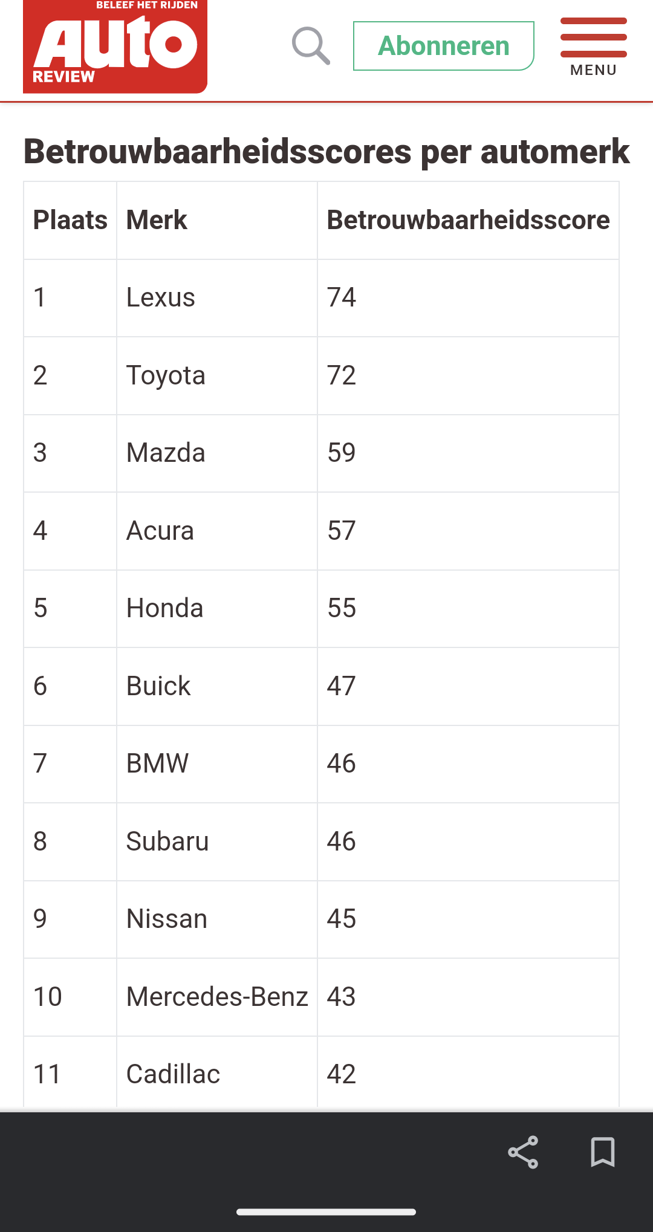Select the Lexus table cell
This screenshot has height=1232, width=653.
[x=161, y=298]
